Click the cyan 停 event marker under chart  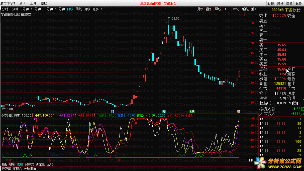[164, 111]
